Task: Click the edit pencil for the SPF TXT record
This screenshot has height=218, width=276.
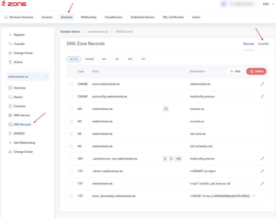Action: pos(262,184)
